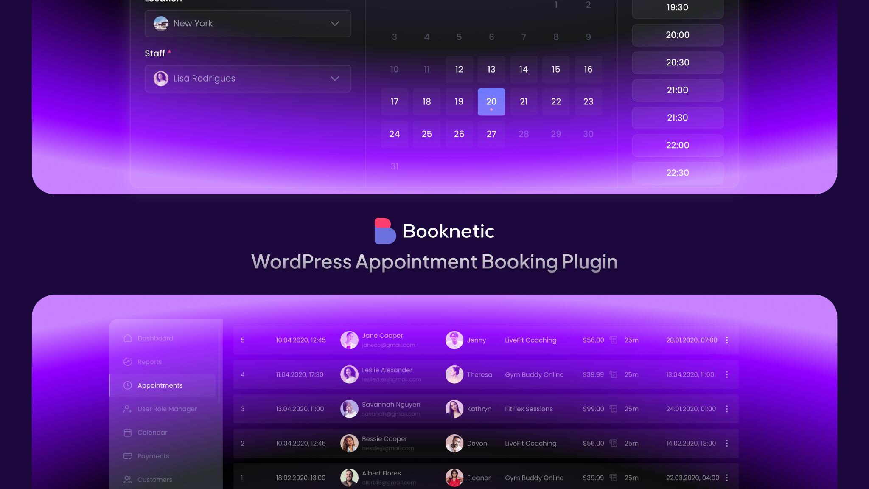Image resolution: width=869 pixels, height=489 pixels.
Task: Click the Payments card icon
Action: [x=127, y=456]
